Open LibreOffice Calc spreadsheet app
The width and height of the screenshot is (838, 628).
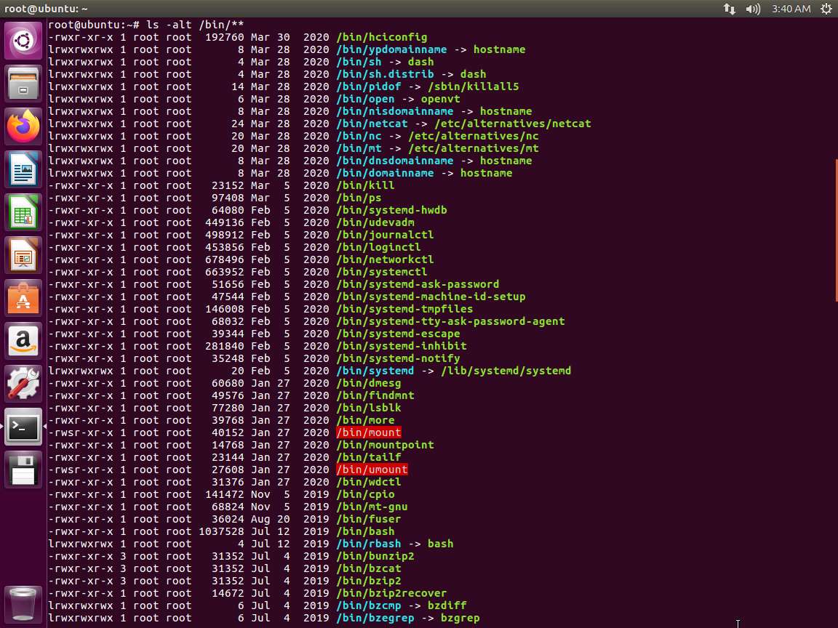[x=23, y=213]
